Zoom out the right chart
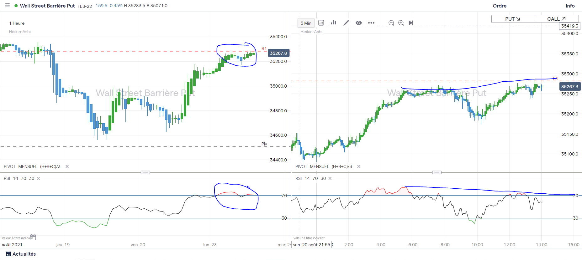This screenshot has width=582, height=260. click(x=391, y=23)
